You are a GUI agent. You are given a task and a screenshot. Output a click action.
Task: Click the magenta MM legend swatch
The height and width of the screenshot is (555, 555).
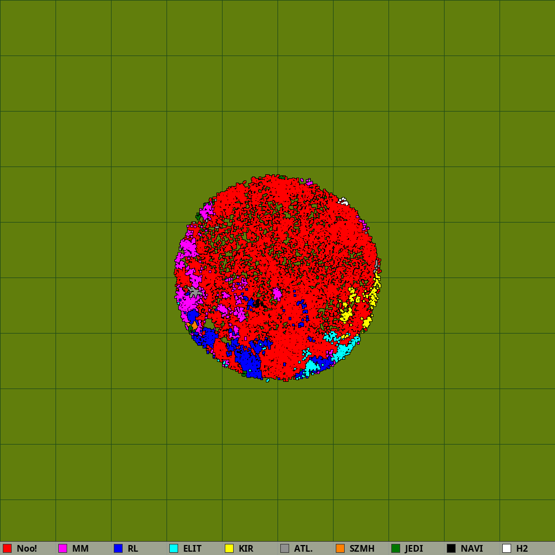click(x=63, y=548)
